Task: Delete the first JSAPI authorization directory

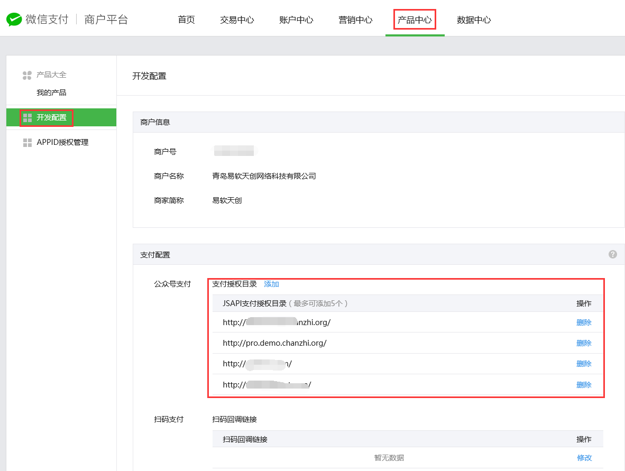Action: pyautogui.click(x=584, y=322)
